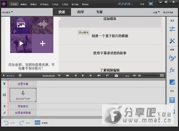Viewport: 179px width, 131px height.
Task: Step forward one frame
Action: coord(91,76)
